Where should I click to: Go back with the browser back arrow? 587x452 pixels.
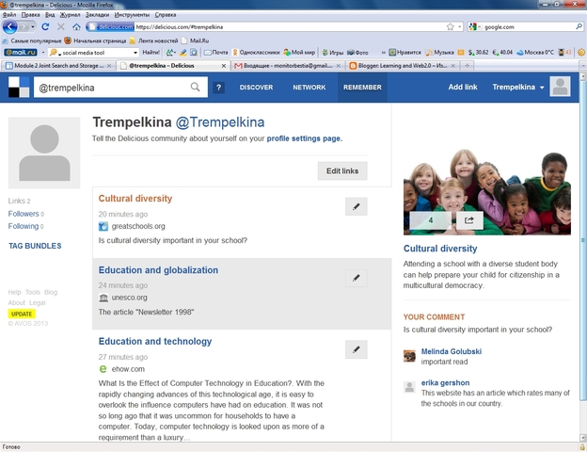(9, 26)
